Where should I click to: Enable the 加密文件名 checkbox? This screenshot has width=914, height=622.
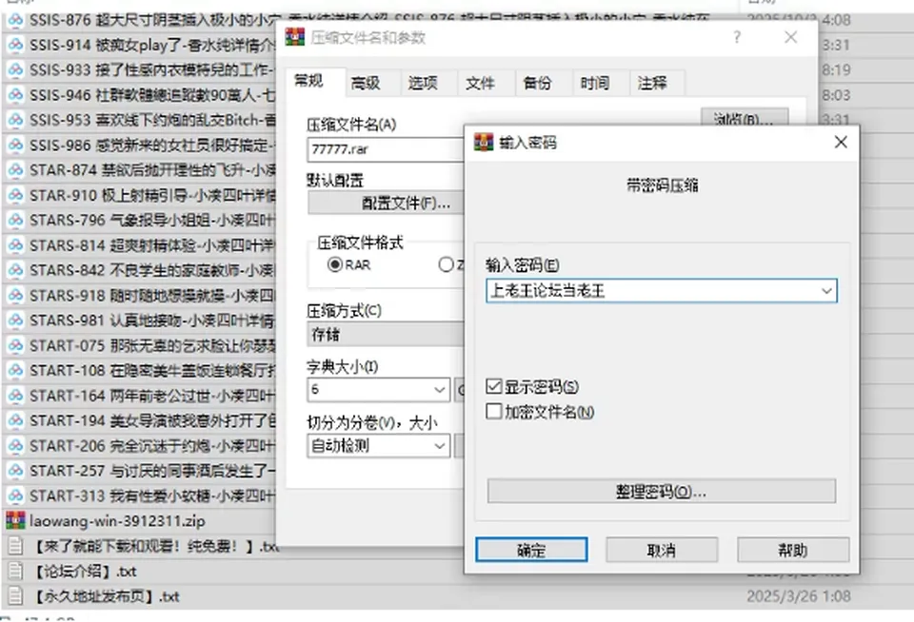[x=494, y=412]
